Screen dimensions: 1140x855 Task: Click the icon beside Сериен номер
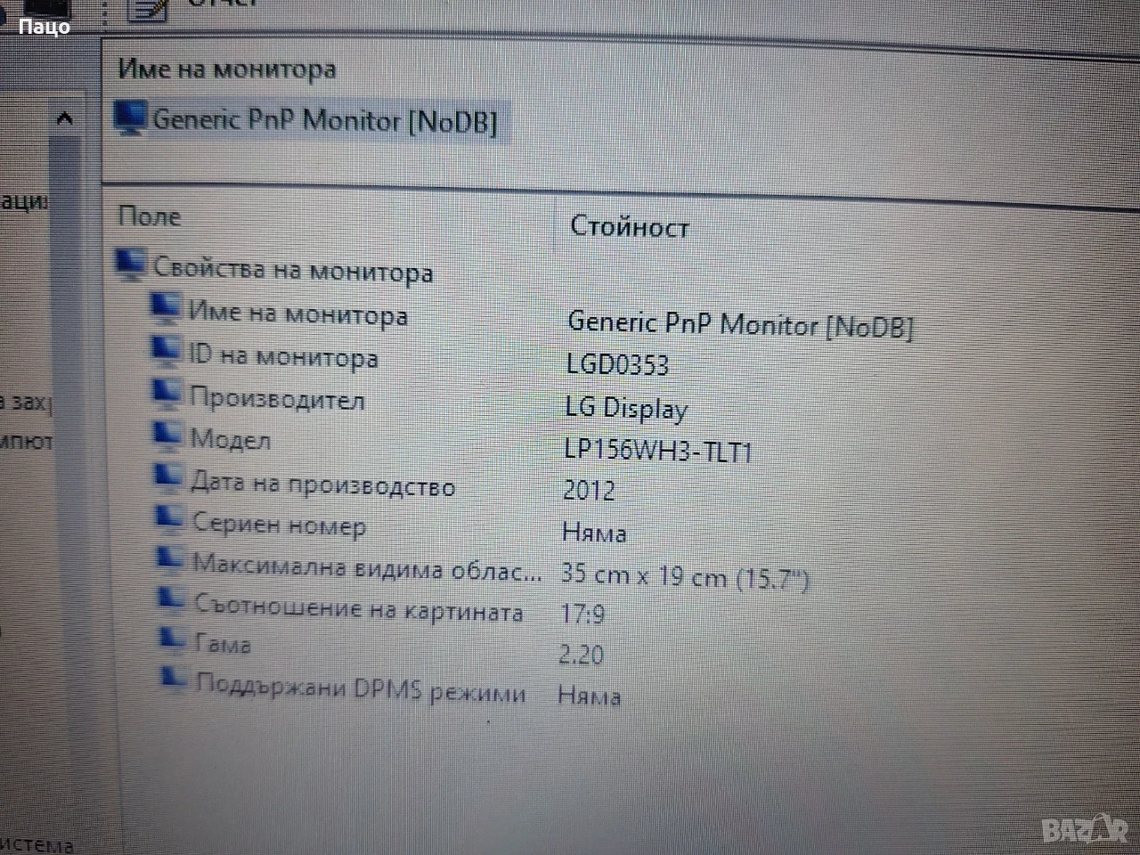pos(170,517)
